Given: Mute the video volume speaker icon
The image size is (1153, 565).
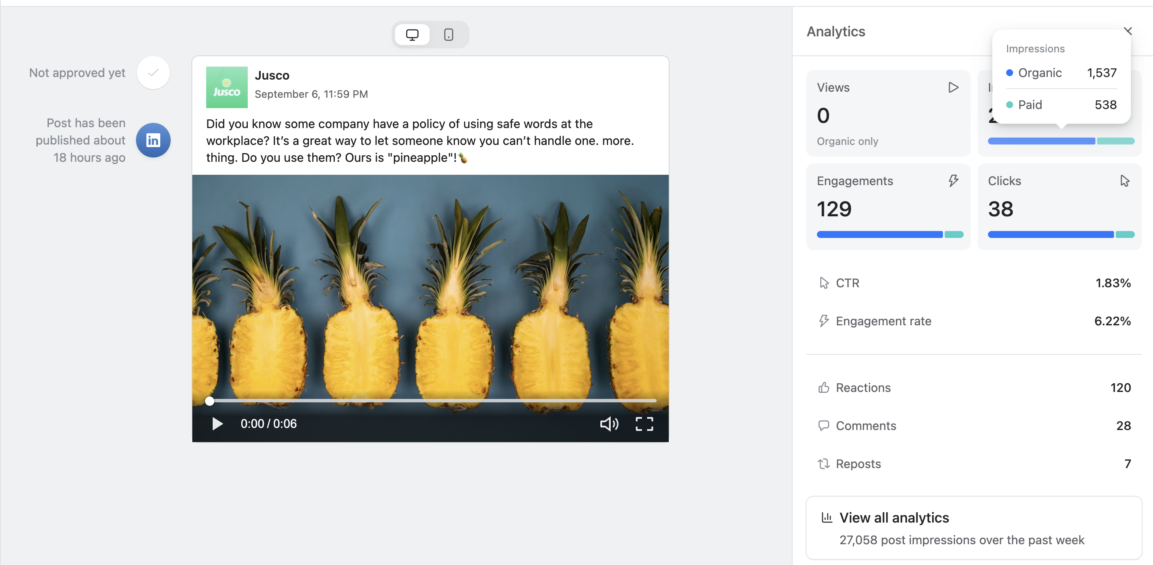Looking at the screenshot, I should [609, 424].
